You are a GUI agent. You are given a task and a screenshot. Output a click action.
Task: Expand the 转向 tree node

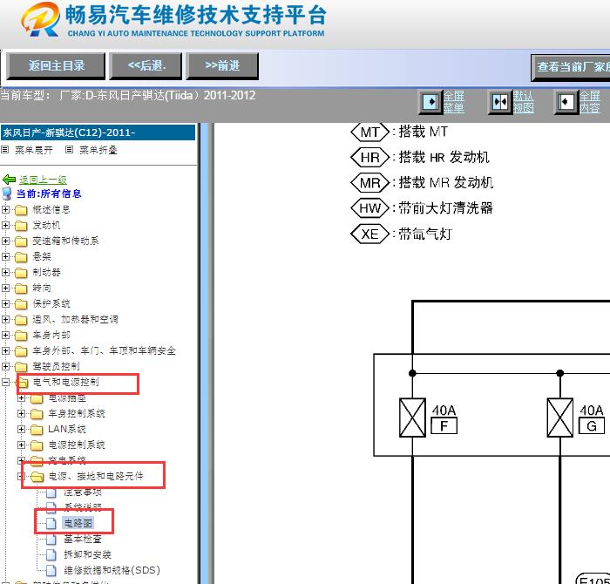tap(5, 288)
